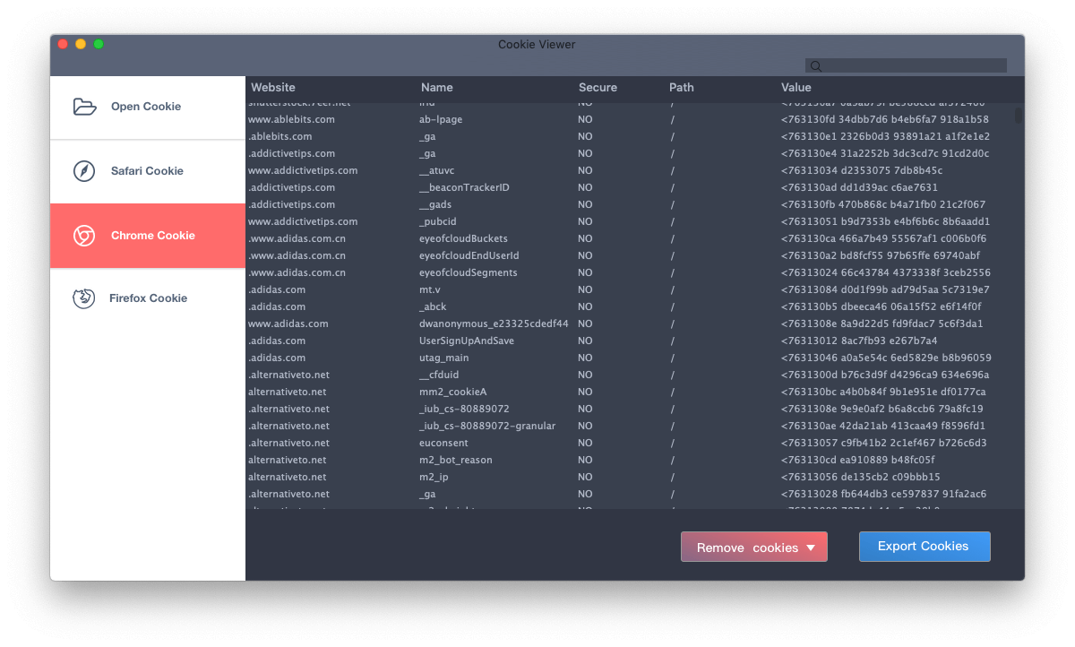The height and width of the screenshot is (647, 1075).
Task: Select the .ablebits.com website cell
Action: [x=280, y=136]
